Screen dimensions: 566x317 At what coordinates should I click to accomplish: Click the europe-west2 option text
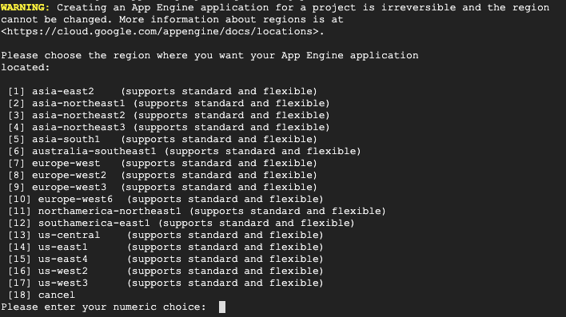click(x=69, y=175)
